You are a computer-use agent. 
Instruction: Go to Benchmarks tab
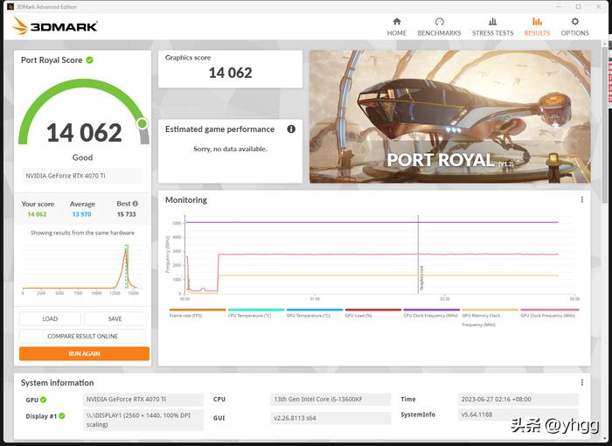tap(439, 27)
